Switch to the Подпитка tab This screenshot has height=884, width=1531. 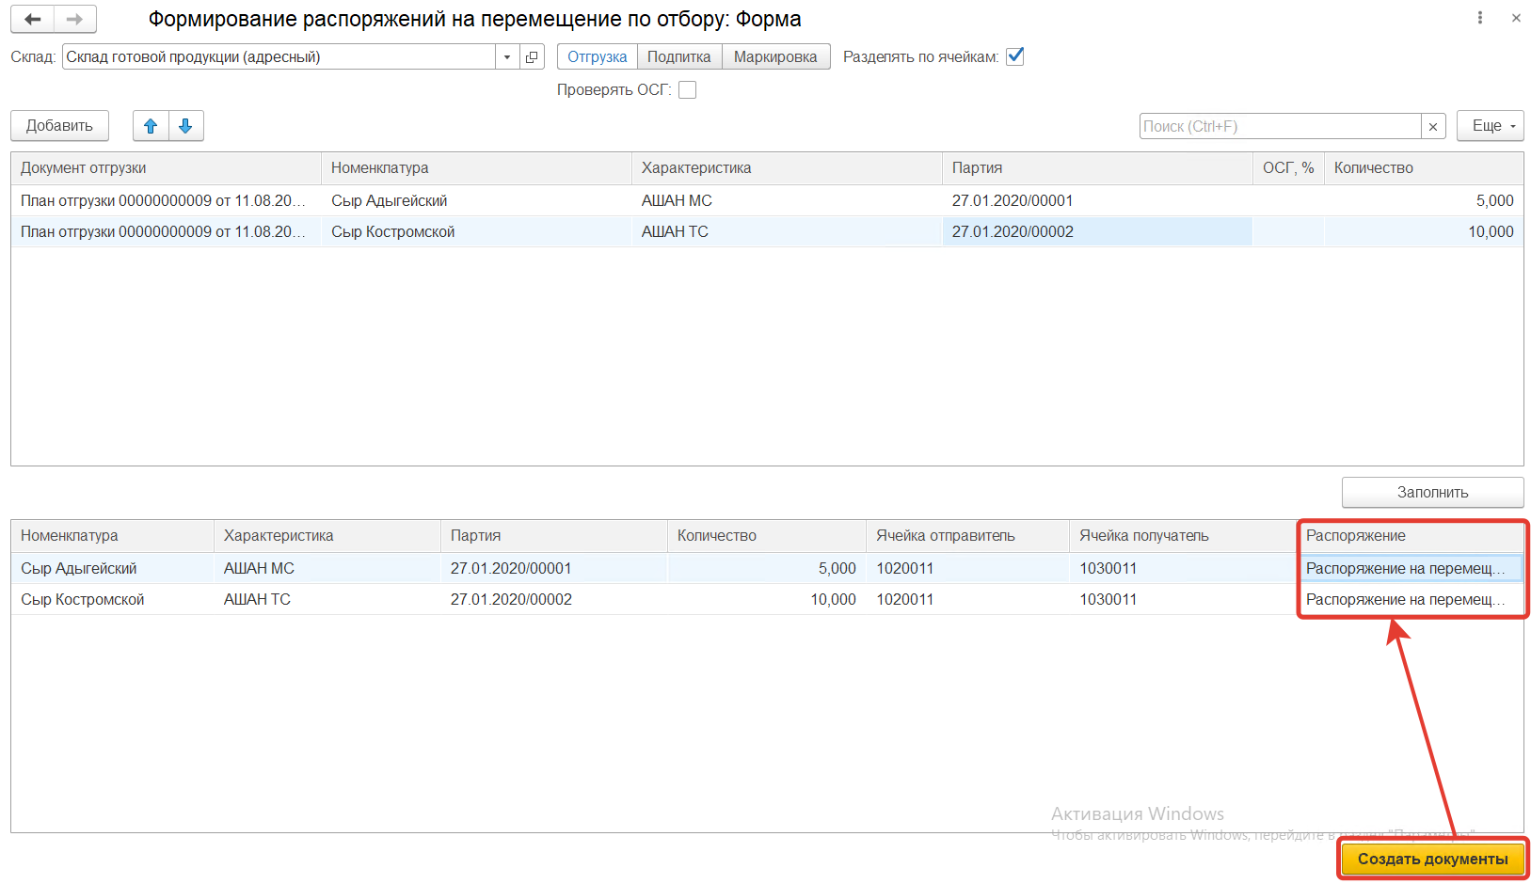coord(679,57)
